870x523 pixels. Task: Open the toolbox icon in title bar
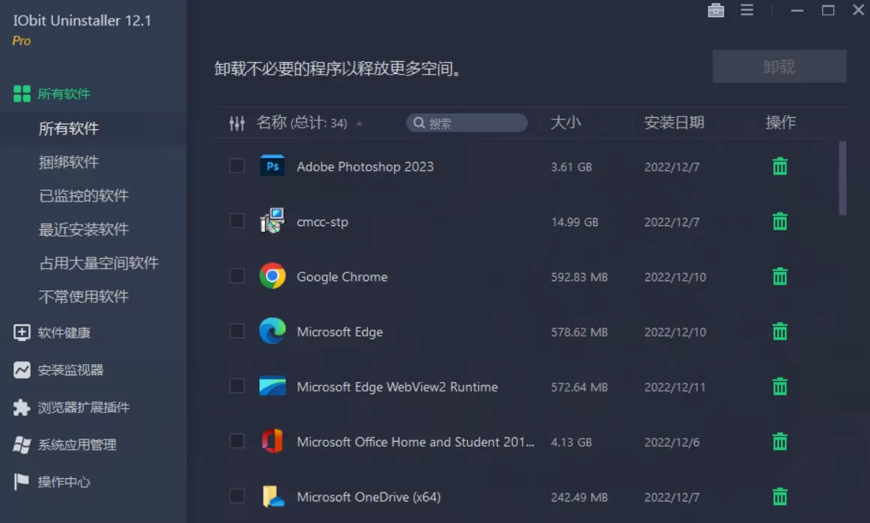(x=715, y=10)
